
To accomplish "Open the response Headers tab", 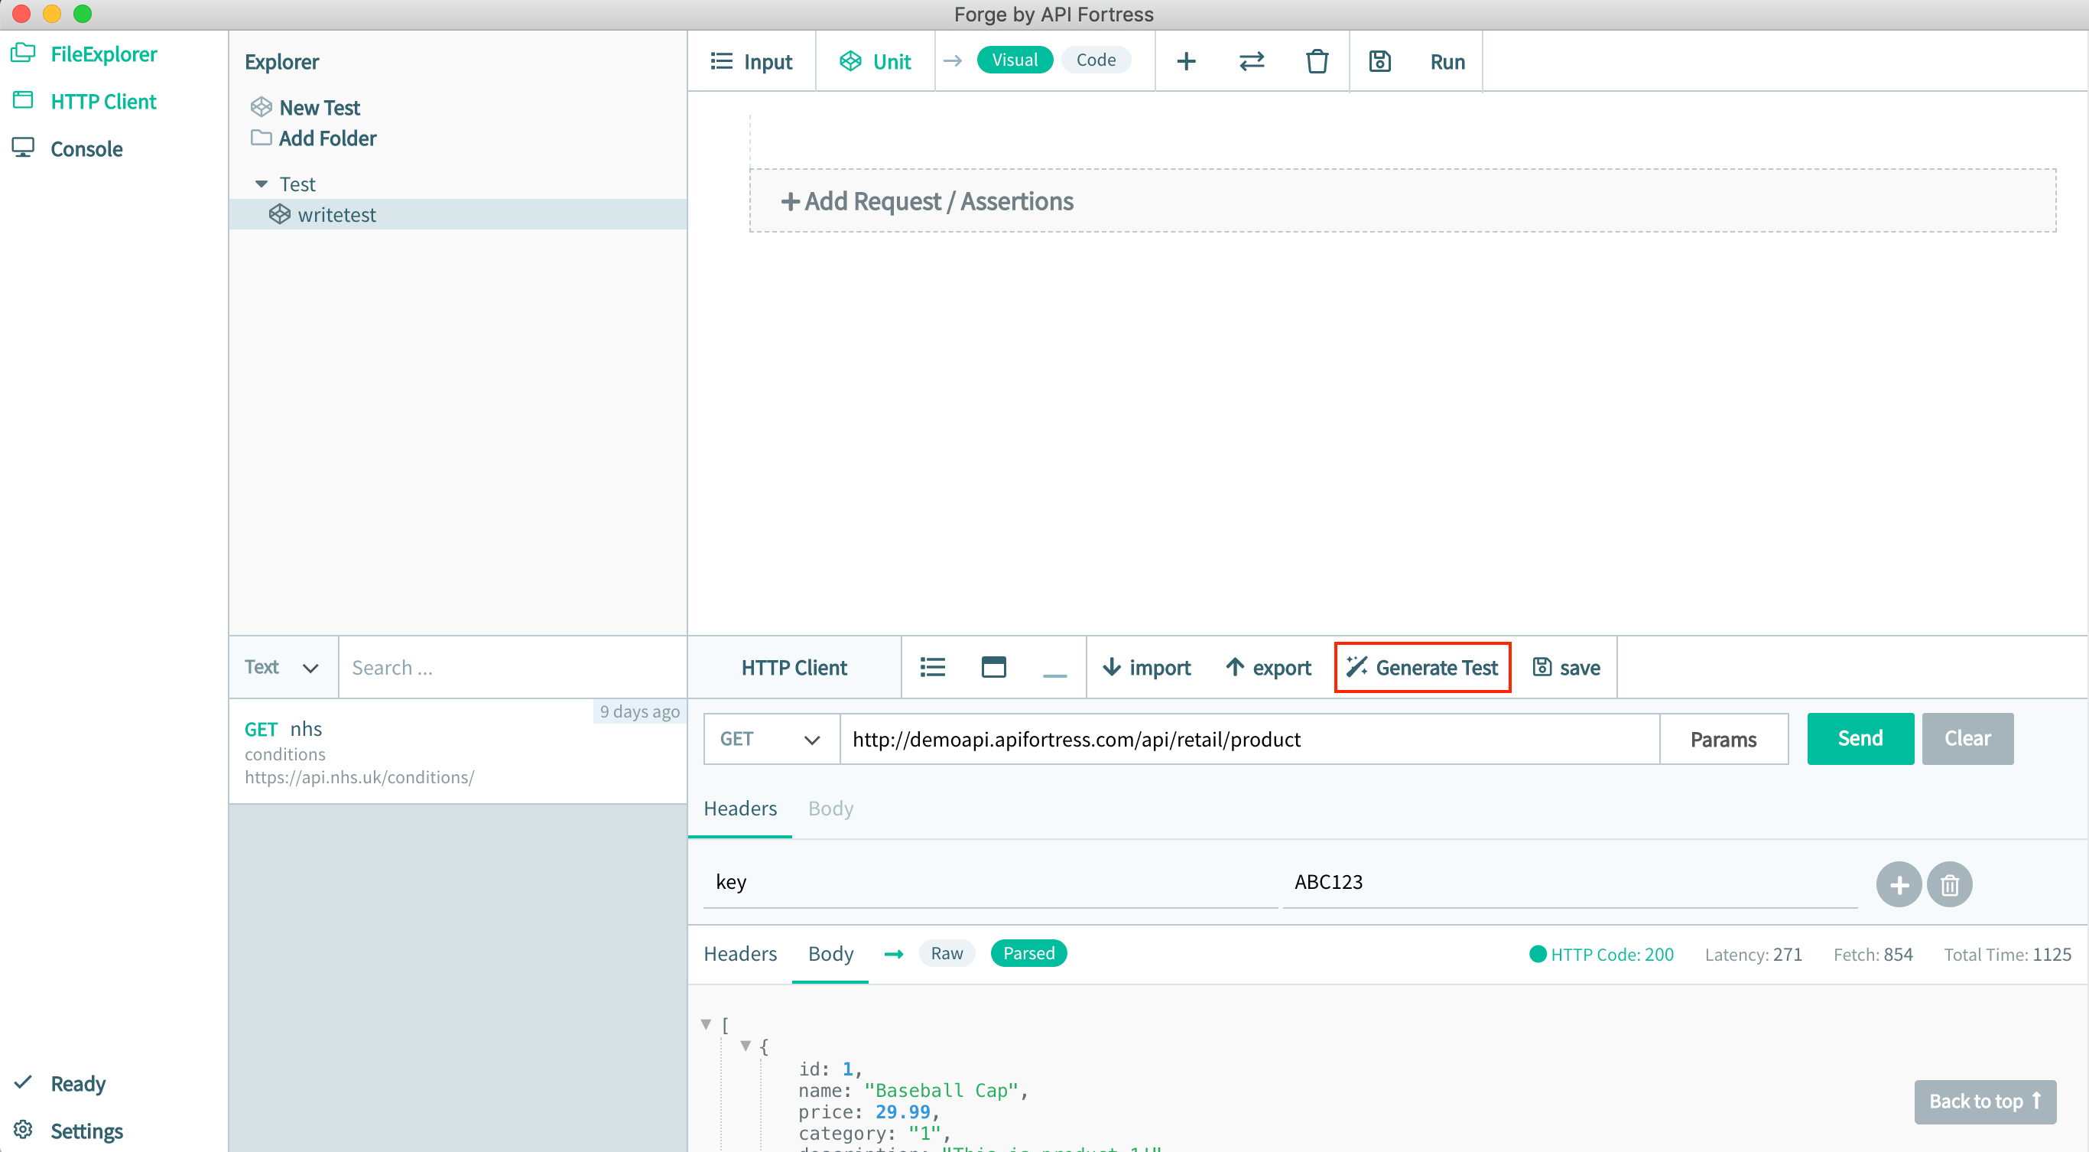I will (x=739, y=954).
